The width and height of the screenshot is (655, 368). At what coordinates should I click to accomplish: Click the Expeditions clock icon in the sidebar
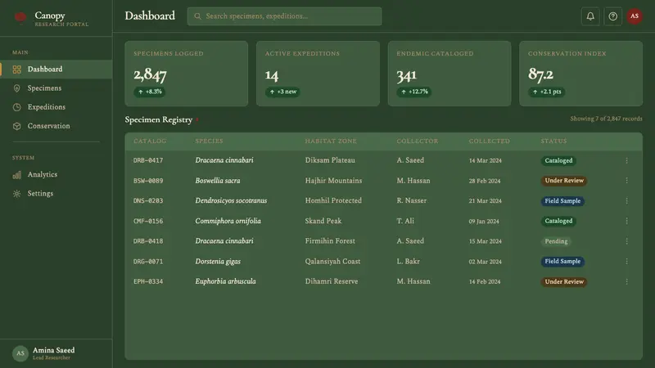(x=16, y=107)
